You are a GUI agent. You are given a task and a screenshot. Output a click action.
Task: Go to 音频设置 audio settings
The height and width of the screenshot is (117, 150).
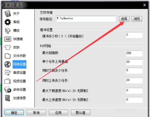pos(19,73)
